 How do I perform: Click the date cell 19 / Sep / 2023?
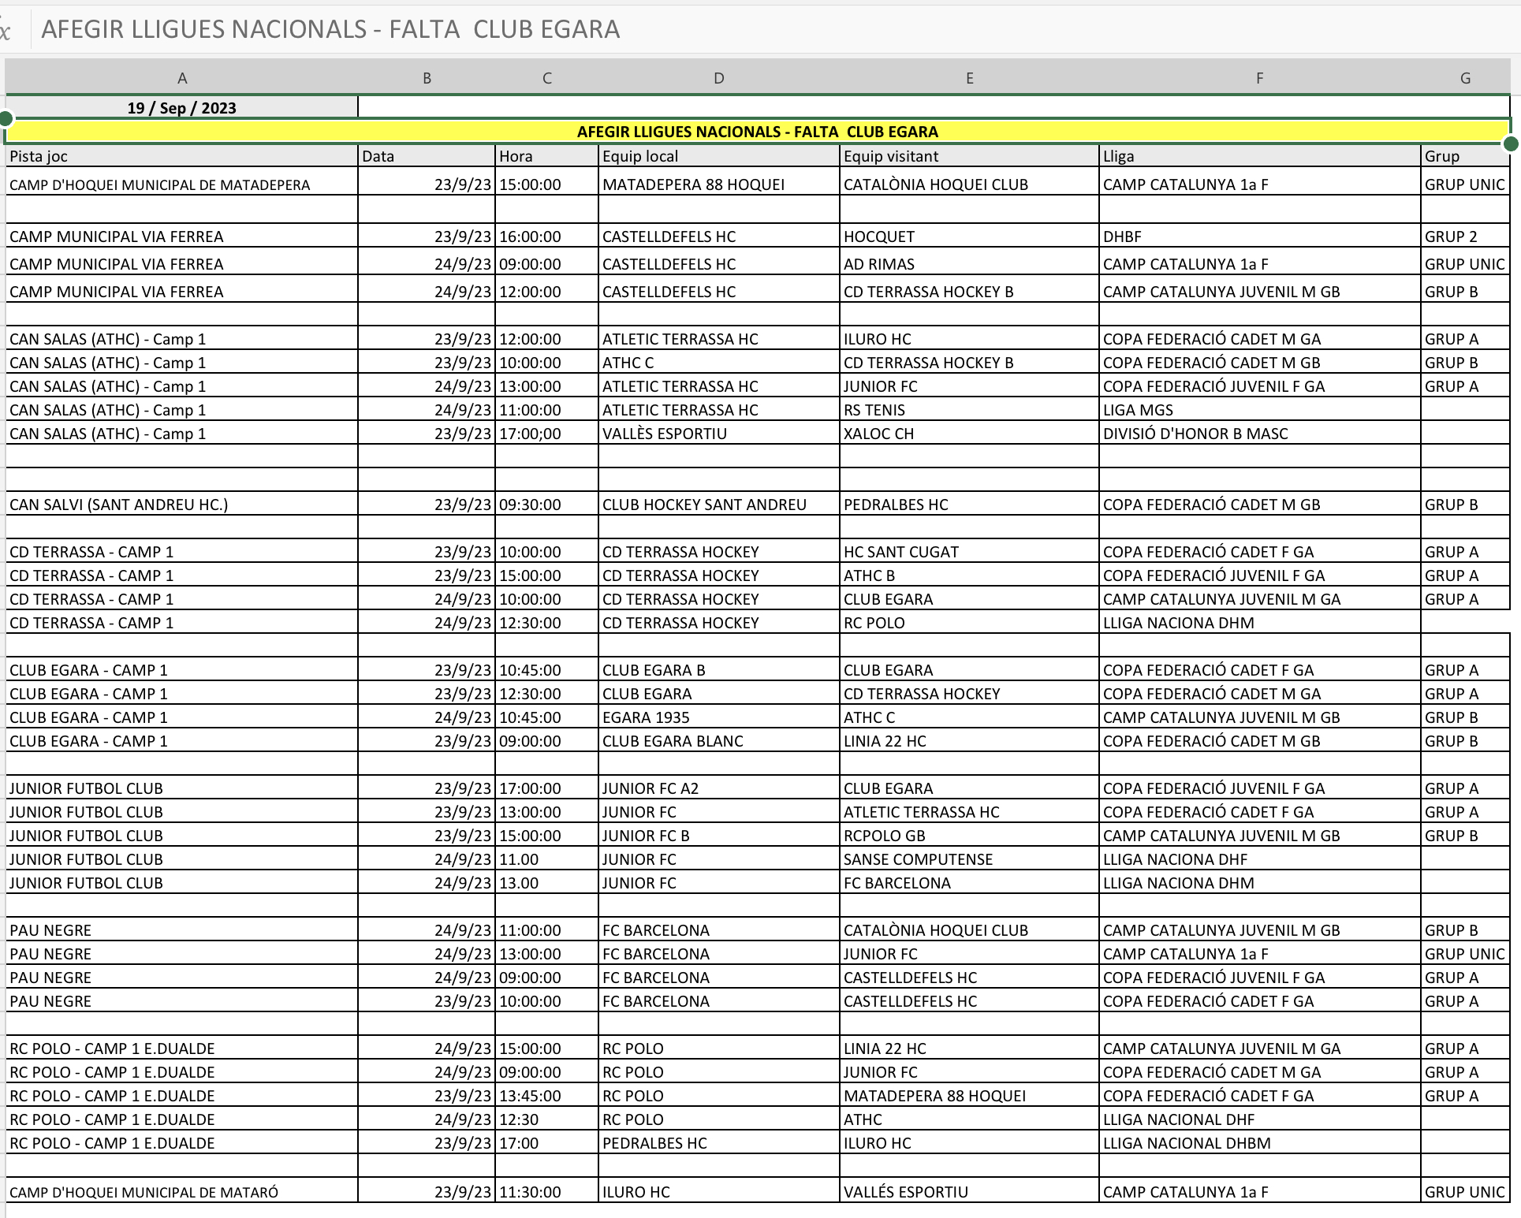click(x=182, y=107)
